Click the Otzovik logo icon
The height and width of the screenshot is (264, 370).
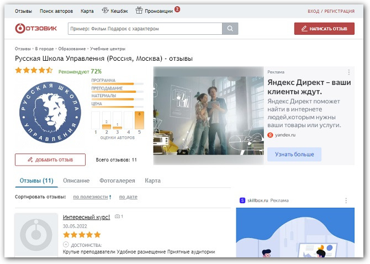click(20, 29)
